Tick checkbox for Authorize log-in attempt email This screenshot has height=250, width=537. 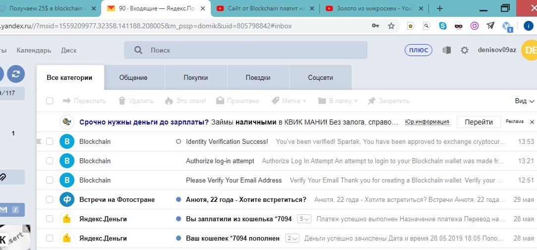click(x=50, y=161)
